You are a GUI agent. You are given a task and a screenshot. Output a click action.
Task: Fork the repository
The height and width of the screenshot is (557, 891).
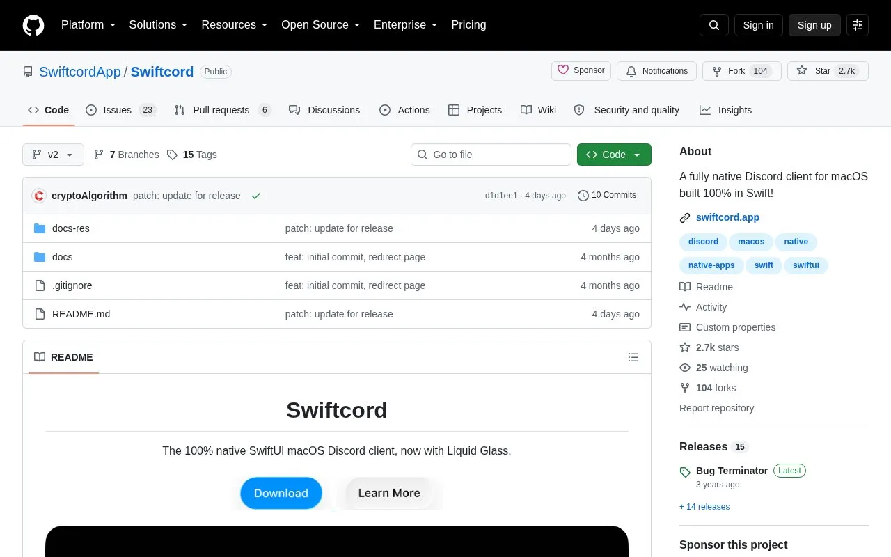(742, 71)
